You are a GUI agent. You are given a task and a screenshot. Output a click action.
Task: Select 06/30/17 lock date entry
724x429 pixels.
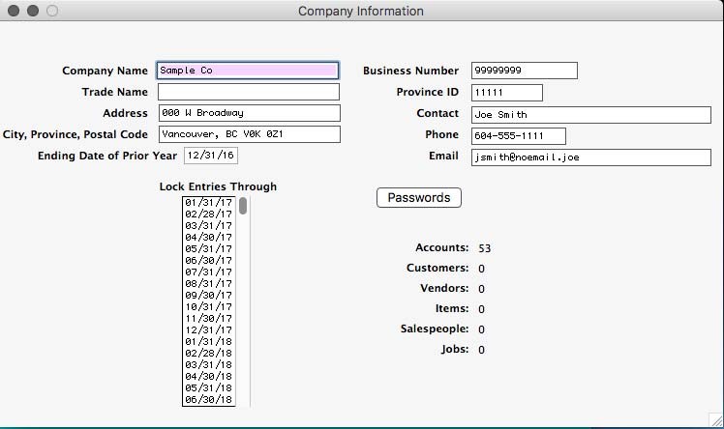208,261
